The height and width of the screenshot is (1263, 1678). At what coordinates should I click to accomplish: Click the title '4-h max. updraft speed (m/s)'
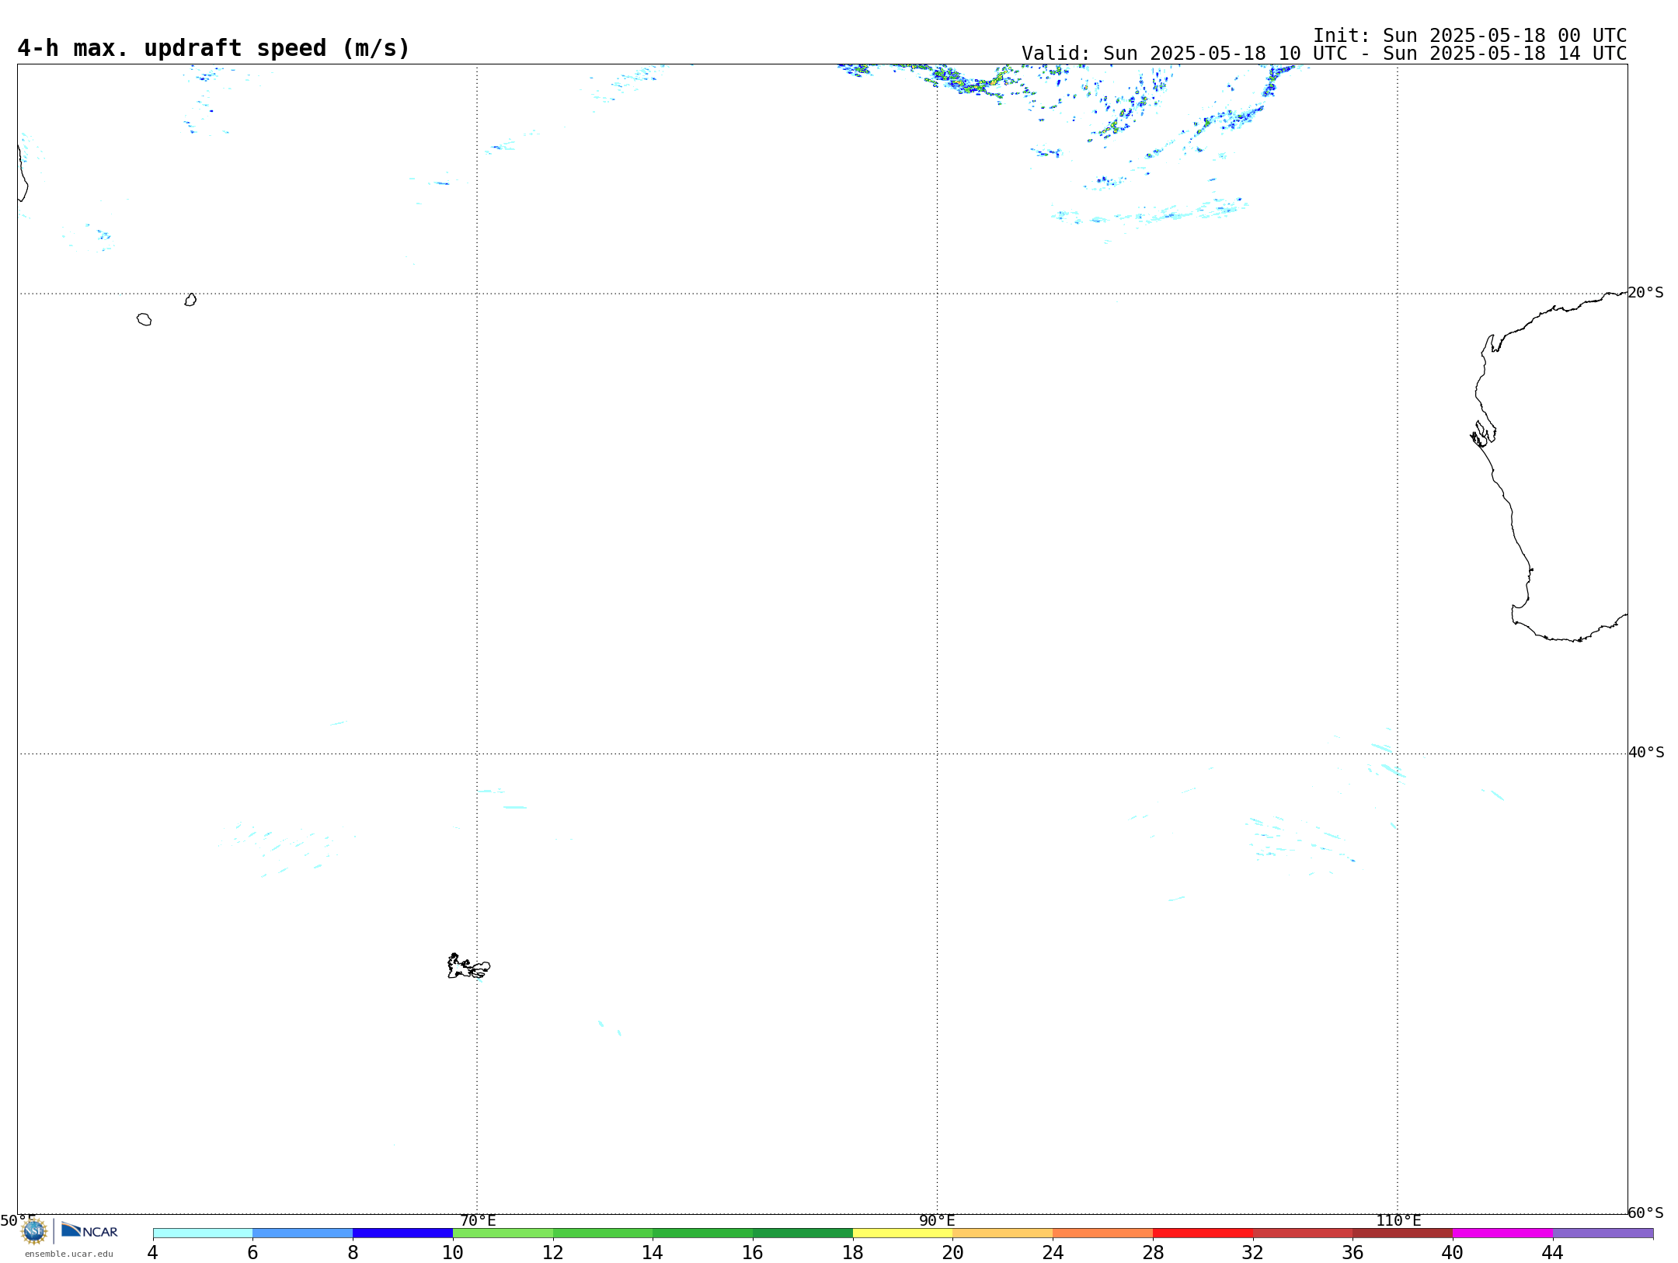coord(214,48)
